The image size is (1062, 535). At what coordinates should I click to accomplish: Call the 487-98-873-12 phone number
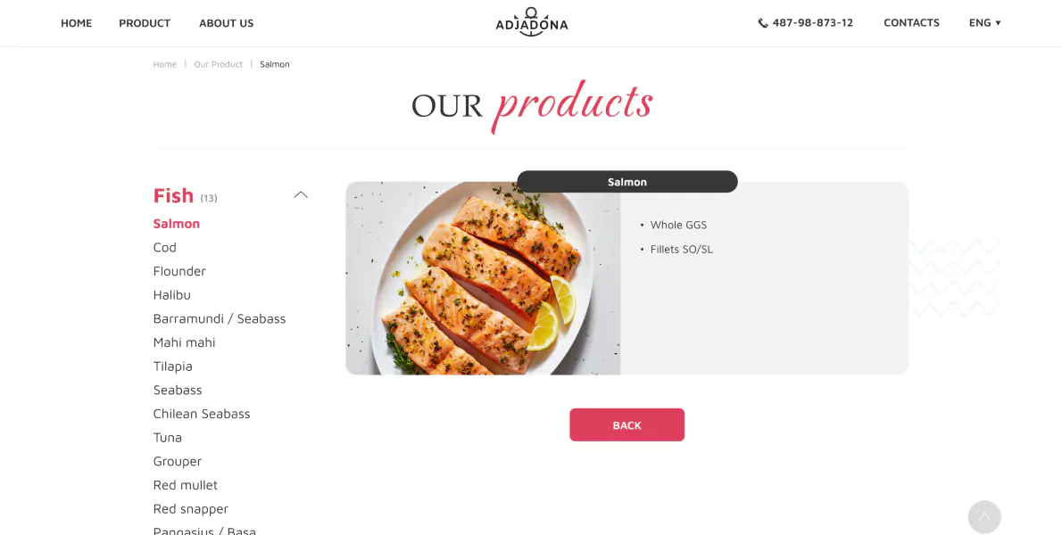pos(812,22)
